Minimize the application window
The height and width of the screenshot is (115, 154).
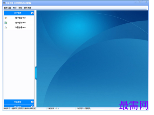point(136,2)
